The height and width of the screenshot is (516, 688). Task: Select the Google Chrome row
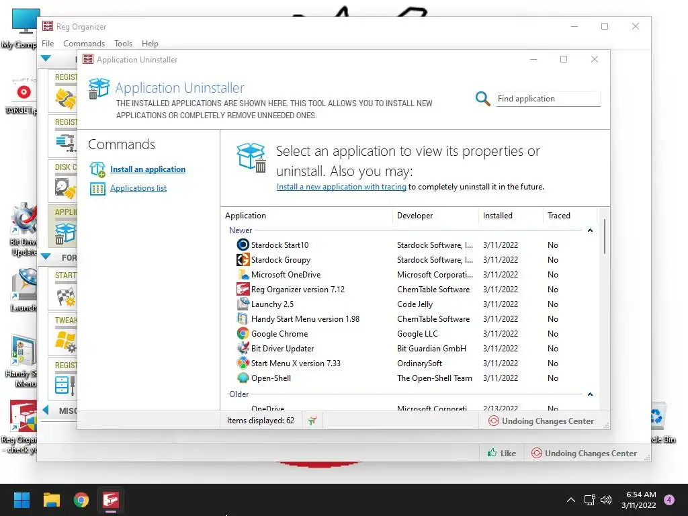point(409,333)
